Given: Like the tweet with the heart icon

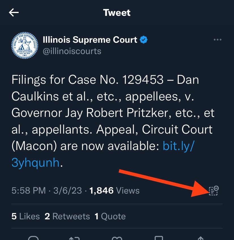Looking at the screenshot, I should click(117, 238).
